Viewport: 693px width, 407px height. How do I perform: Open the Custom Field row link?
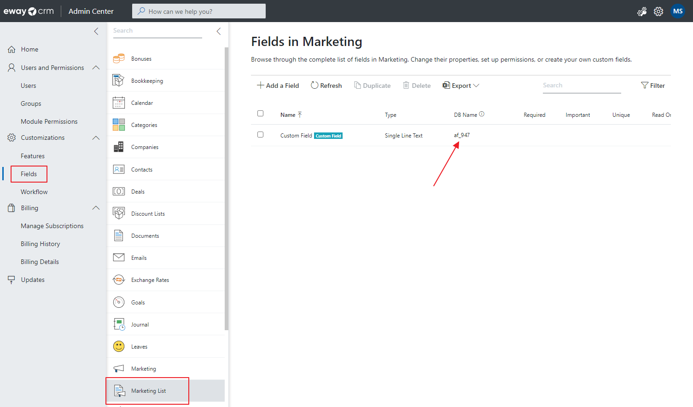[296, 136]
